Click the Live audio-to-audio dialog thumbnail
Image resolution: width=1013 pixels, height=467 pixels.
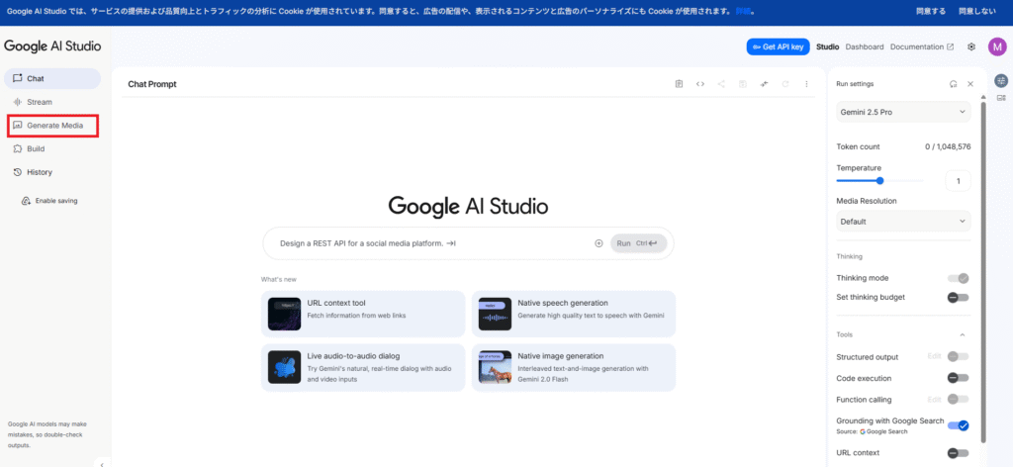coord(284,367)
